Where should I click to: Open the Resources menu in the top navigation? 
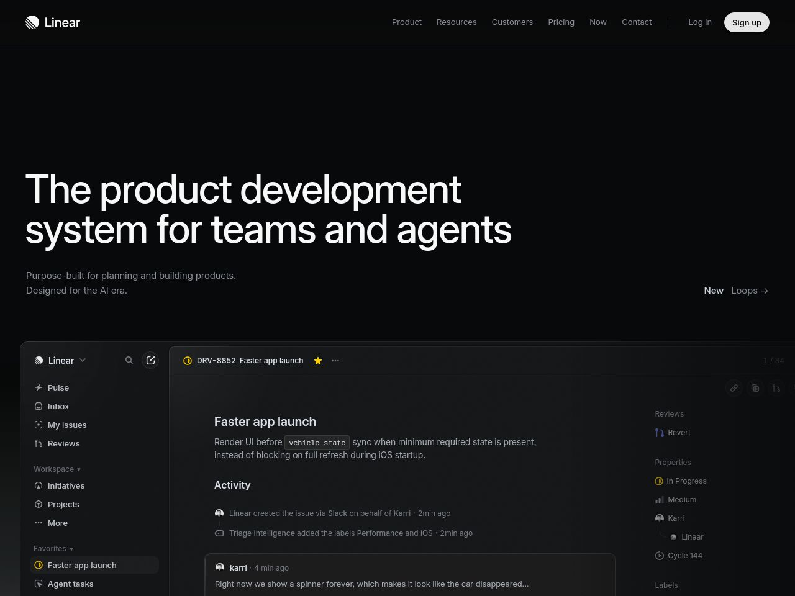(x=457, y=22)
